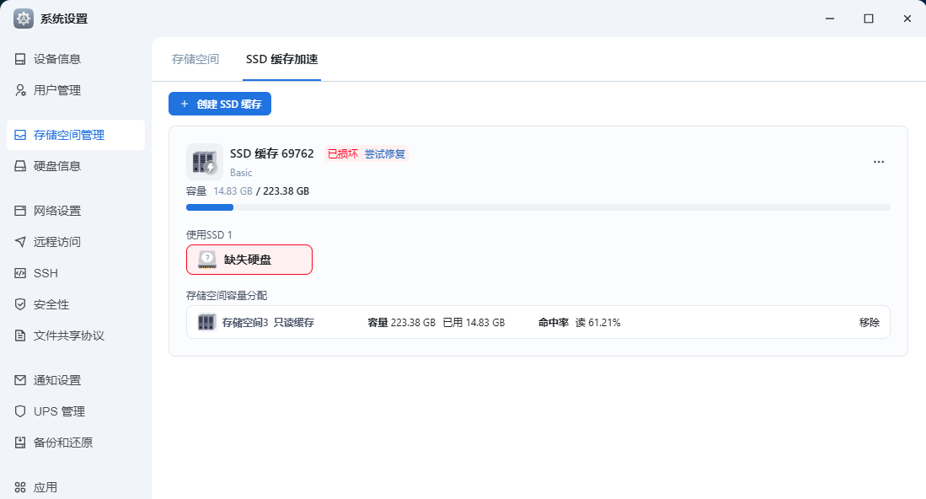Click the UPS 管理 shield icon
The width and height of the screenshot is (926, 499).
pyautogui.click(x=20, y=411)
